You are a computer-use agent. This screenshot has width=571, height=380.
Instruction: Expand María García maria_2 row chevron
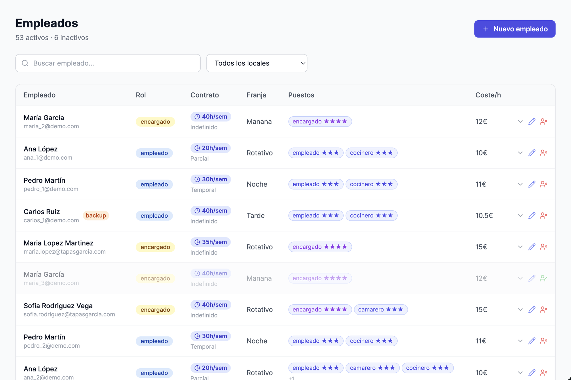pos(520,121)
